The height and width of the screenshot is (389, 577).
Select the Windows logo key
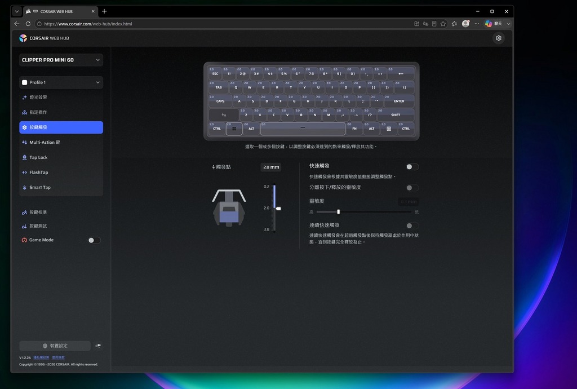pos(234,129)
